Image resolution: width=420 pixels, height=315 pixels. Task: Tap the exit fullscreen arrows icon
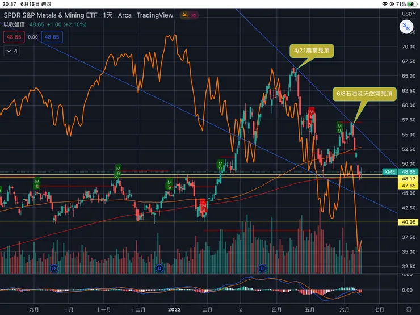pyautogui.click(x=406, y=27)
